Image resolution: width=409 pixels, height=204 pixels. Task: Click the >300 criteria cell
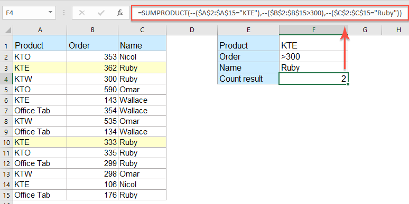[313, 57]
